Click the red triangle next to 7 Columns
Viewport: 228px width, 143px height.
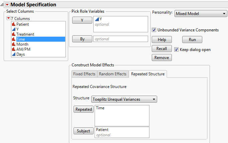8,18
